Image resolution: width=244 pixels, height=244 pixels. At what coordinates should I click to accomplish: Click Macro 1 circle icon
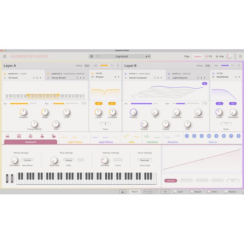point(187,136)
